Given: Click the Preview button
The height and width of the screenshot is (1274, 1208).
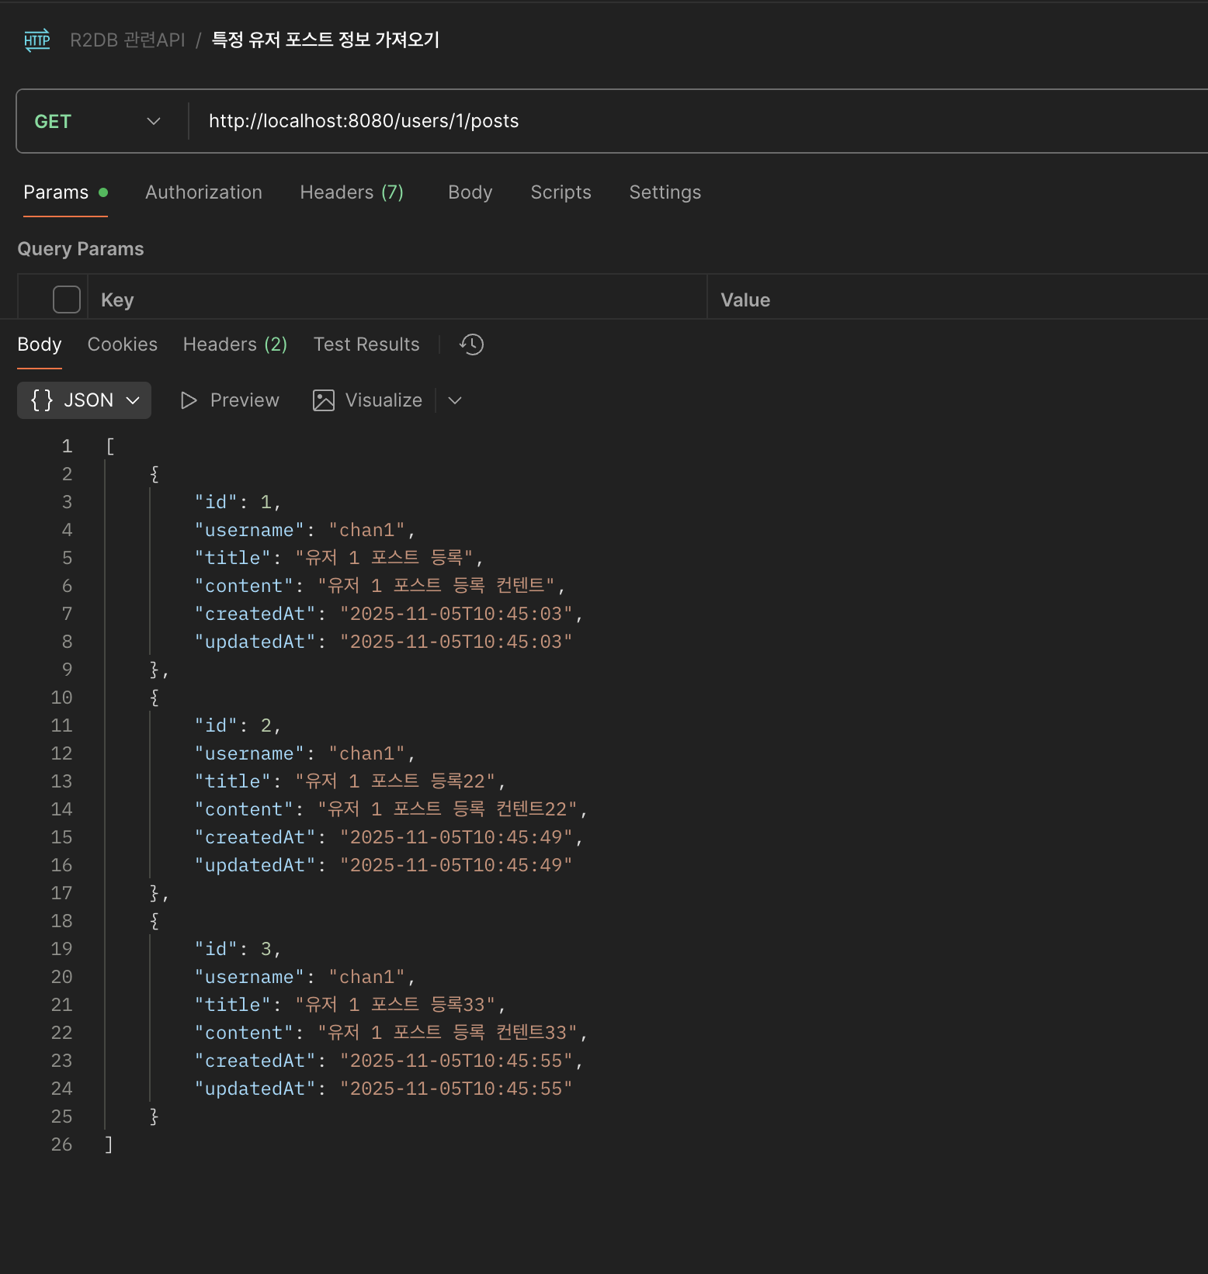Looking at the screenshot, I should point(230,400).
